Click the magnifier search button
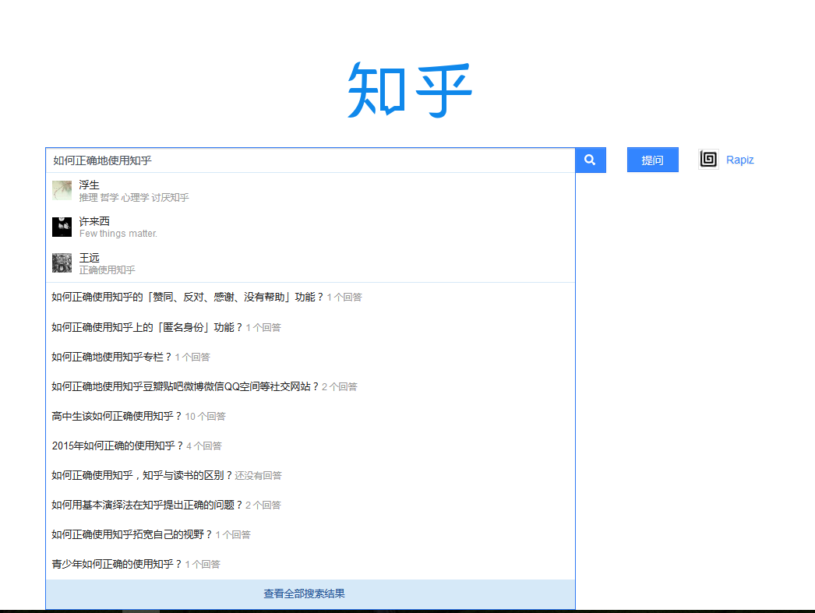This screenshot has height=613, width=815. point(591,160)
